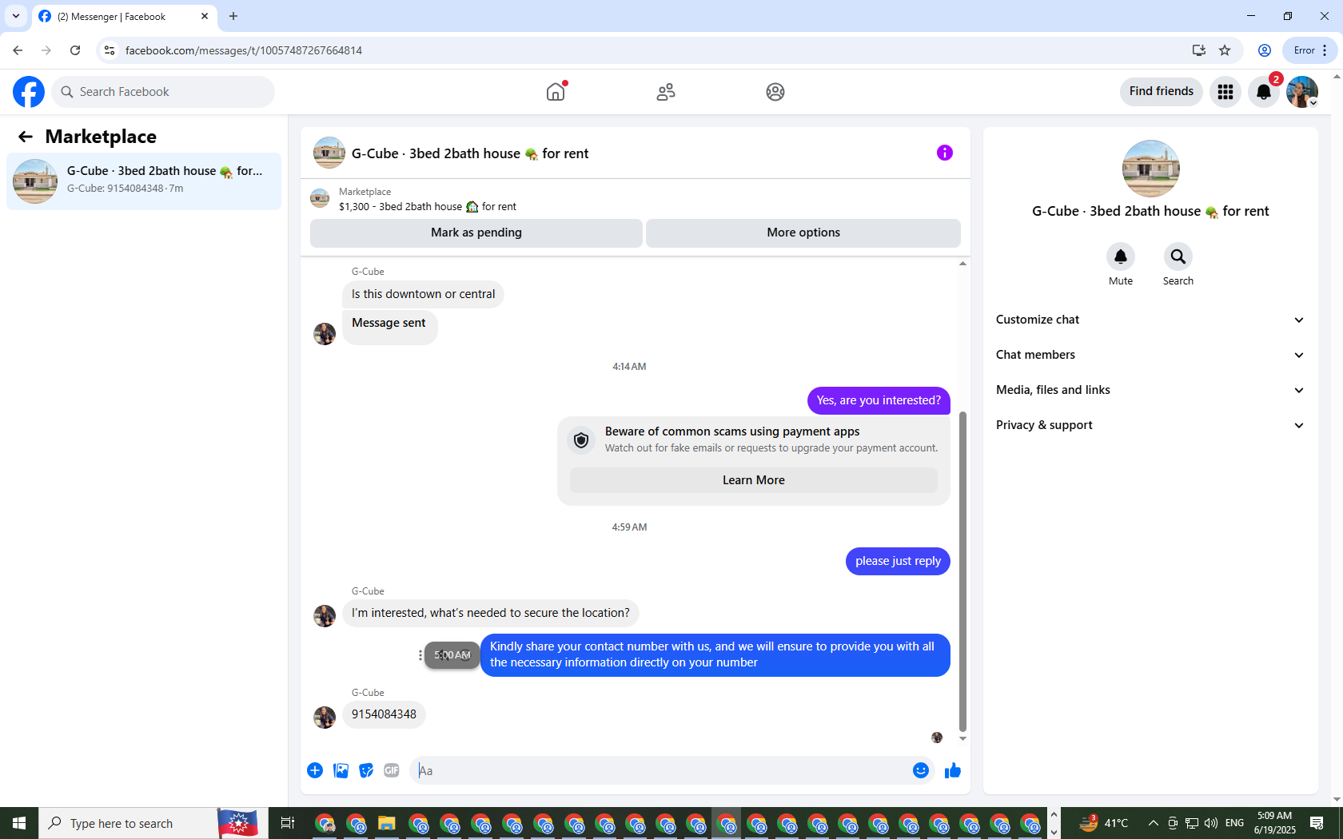Open the Friends icon in top navigation

666,92
